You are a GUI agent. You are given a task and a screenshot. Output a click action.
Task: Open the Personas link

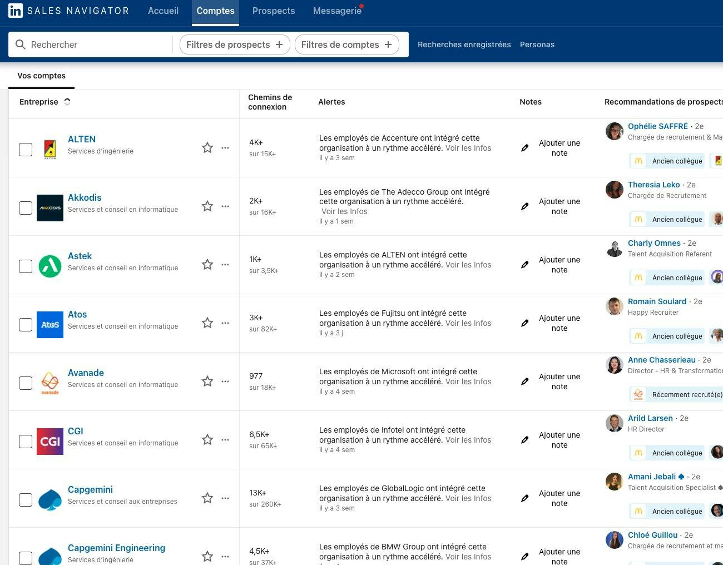tap(537, 44)
